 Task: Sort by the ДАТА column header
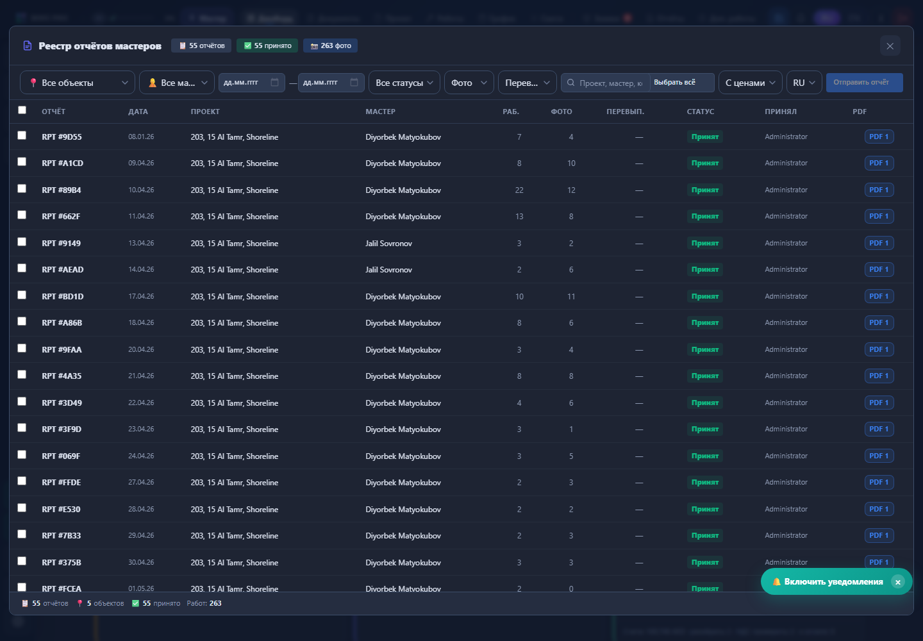[x=138, y=112]
